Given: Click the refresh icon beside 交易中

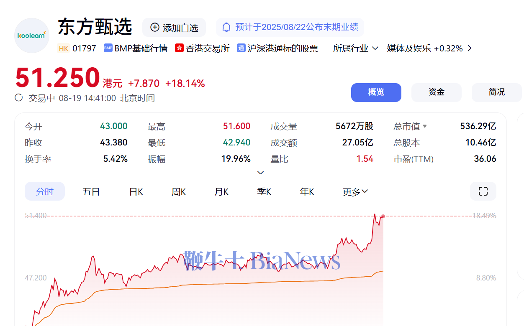Looking at the screenshot, I should tap(19, 98).
